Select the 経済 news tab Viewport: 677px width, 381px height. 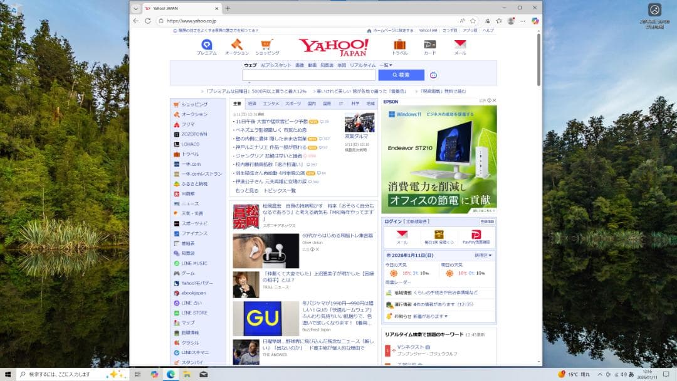coord(252,104)
